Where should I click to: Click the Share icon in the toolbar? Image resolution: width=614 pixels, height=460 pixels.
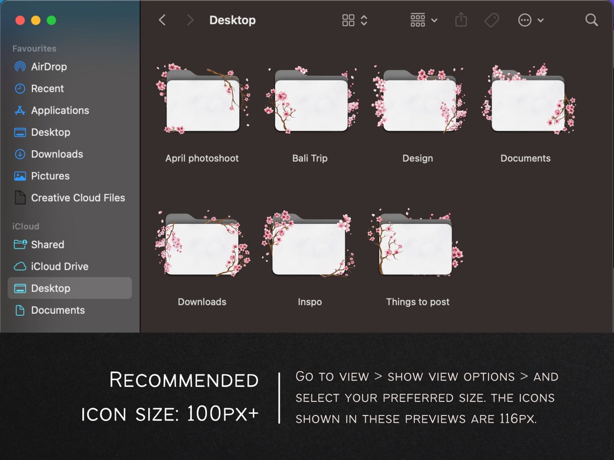[x=460, y=20]
